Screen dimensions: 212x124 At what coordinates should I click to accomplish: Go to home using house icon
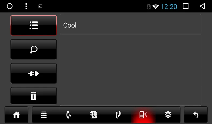(16, 115)
